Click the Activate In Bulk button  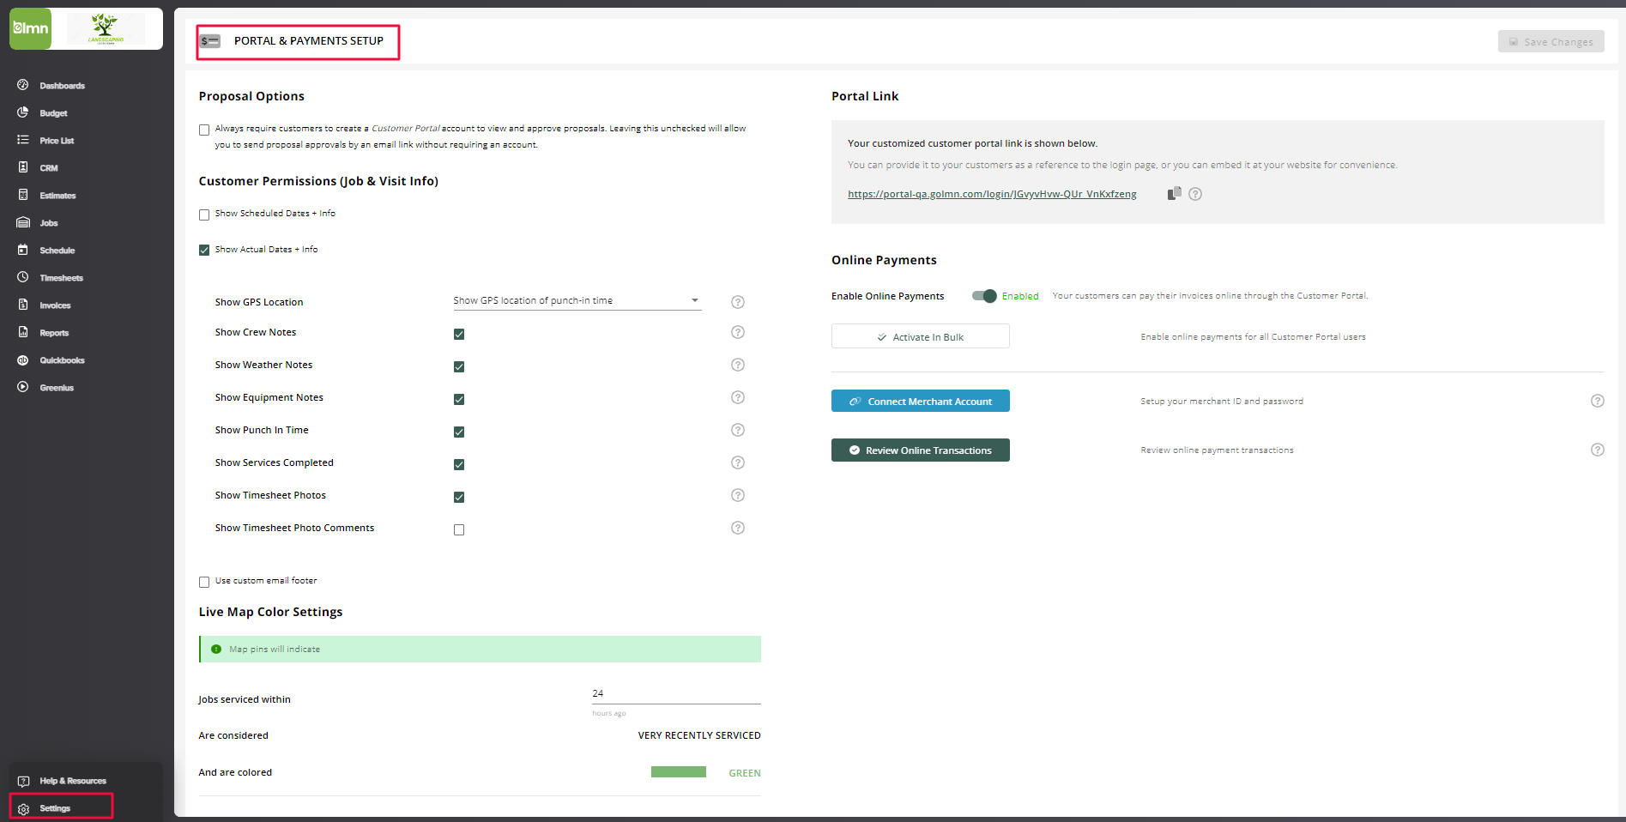tap(920, 336)
